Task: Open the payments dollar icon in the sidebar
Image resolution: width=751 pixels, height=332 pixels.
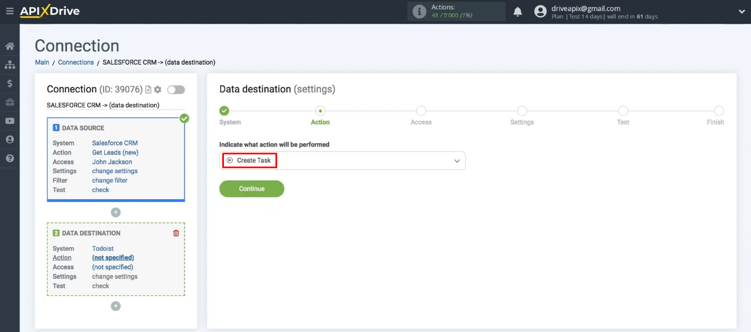Action: [9, 83]
